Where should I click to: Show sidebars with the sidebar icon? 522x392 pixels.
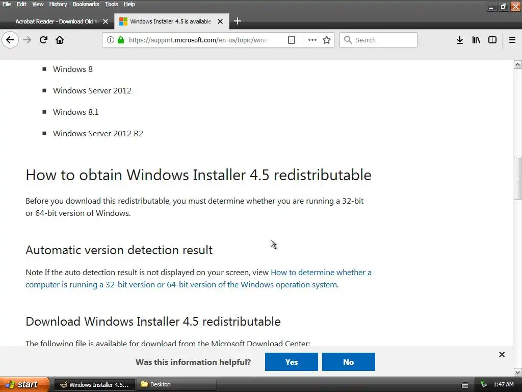click(x=492, y=40)
